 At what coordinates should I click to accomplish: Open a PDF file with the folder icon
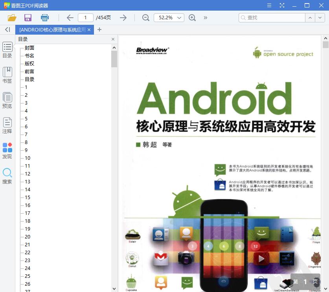(12, 17)
